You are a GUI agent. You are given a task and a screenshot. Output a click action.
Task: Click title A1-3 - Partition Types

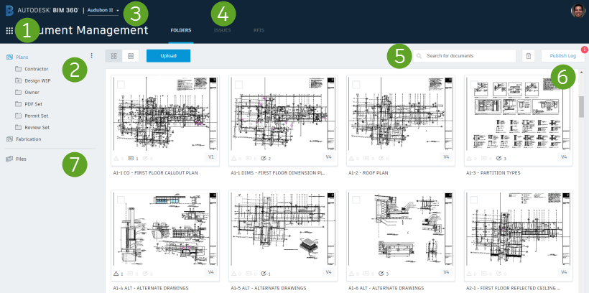pos(493,173)
